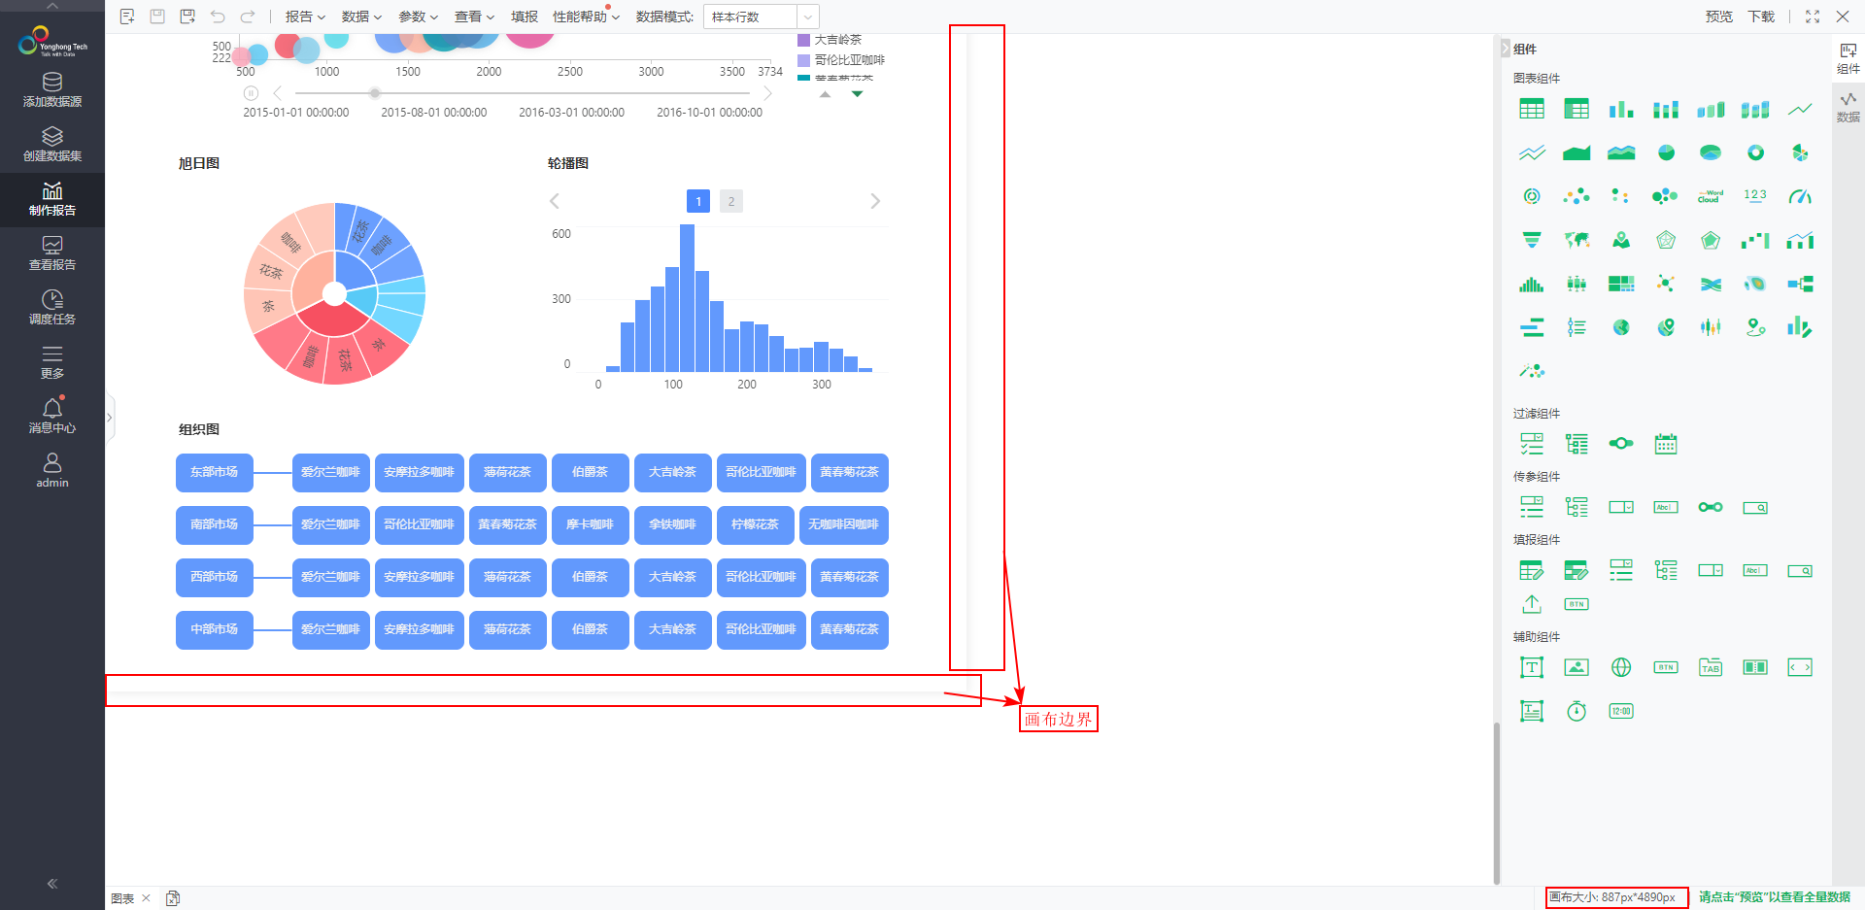Click the file upload component icon

pos(1532,604)
